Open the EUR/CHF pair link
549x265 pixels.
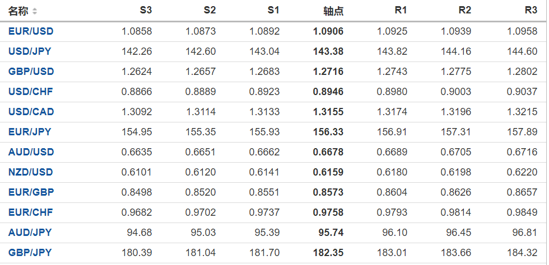point(30,212)
